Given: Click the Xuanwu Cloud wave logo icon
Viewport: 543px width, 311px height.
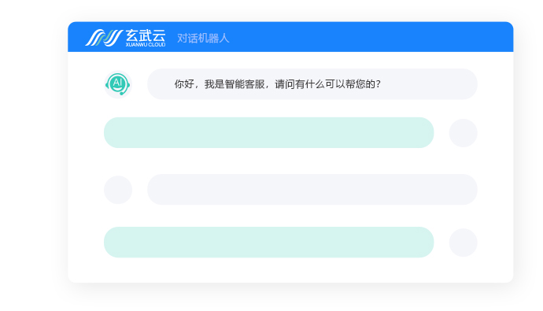Looking at the screenshot, I should (104, 38).
